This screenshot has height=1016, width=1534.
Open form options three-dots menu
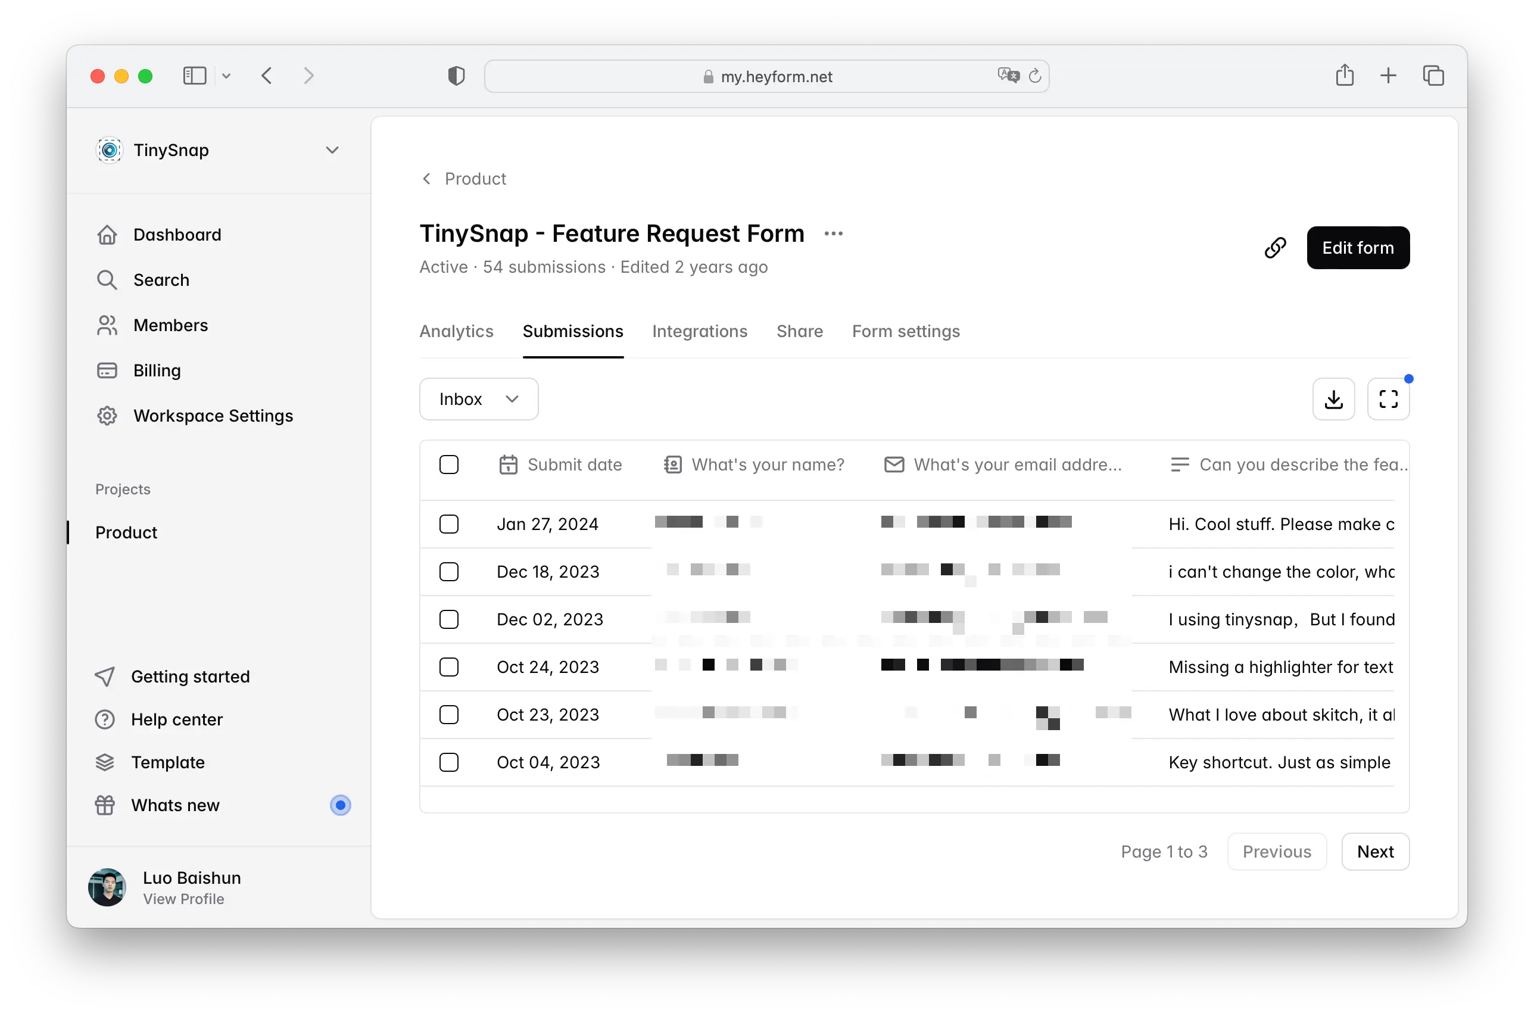pyautogui.click(x=833, y=233)
